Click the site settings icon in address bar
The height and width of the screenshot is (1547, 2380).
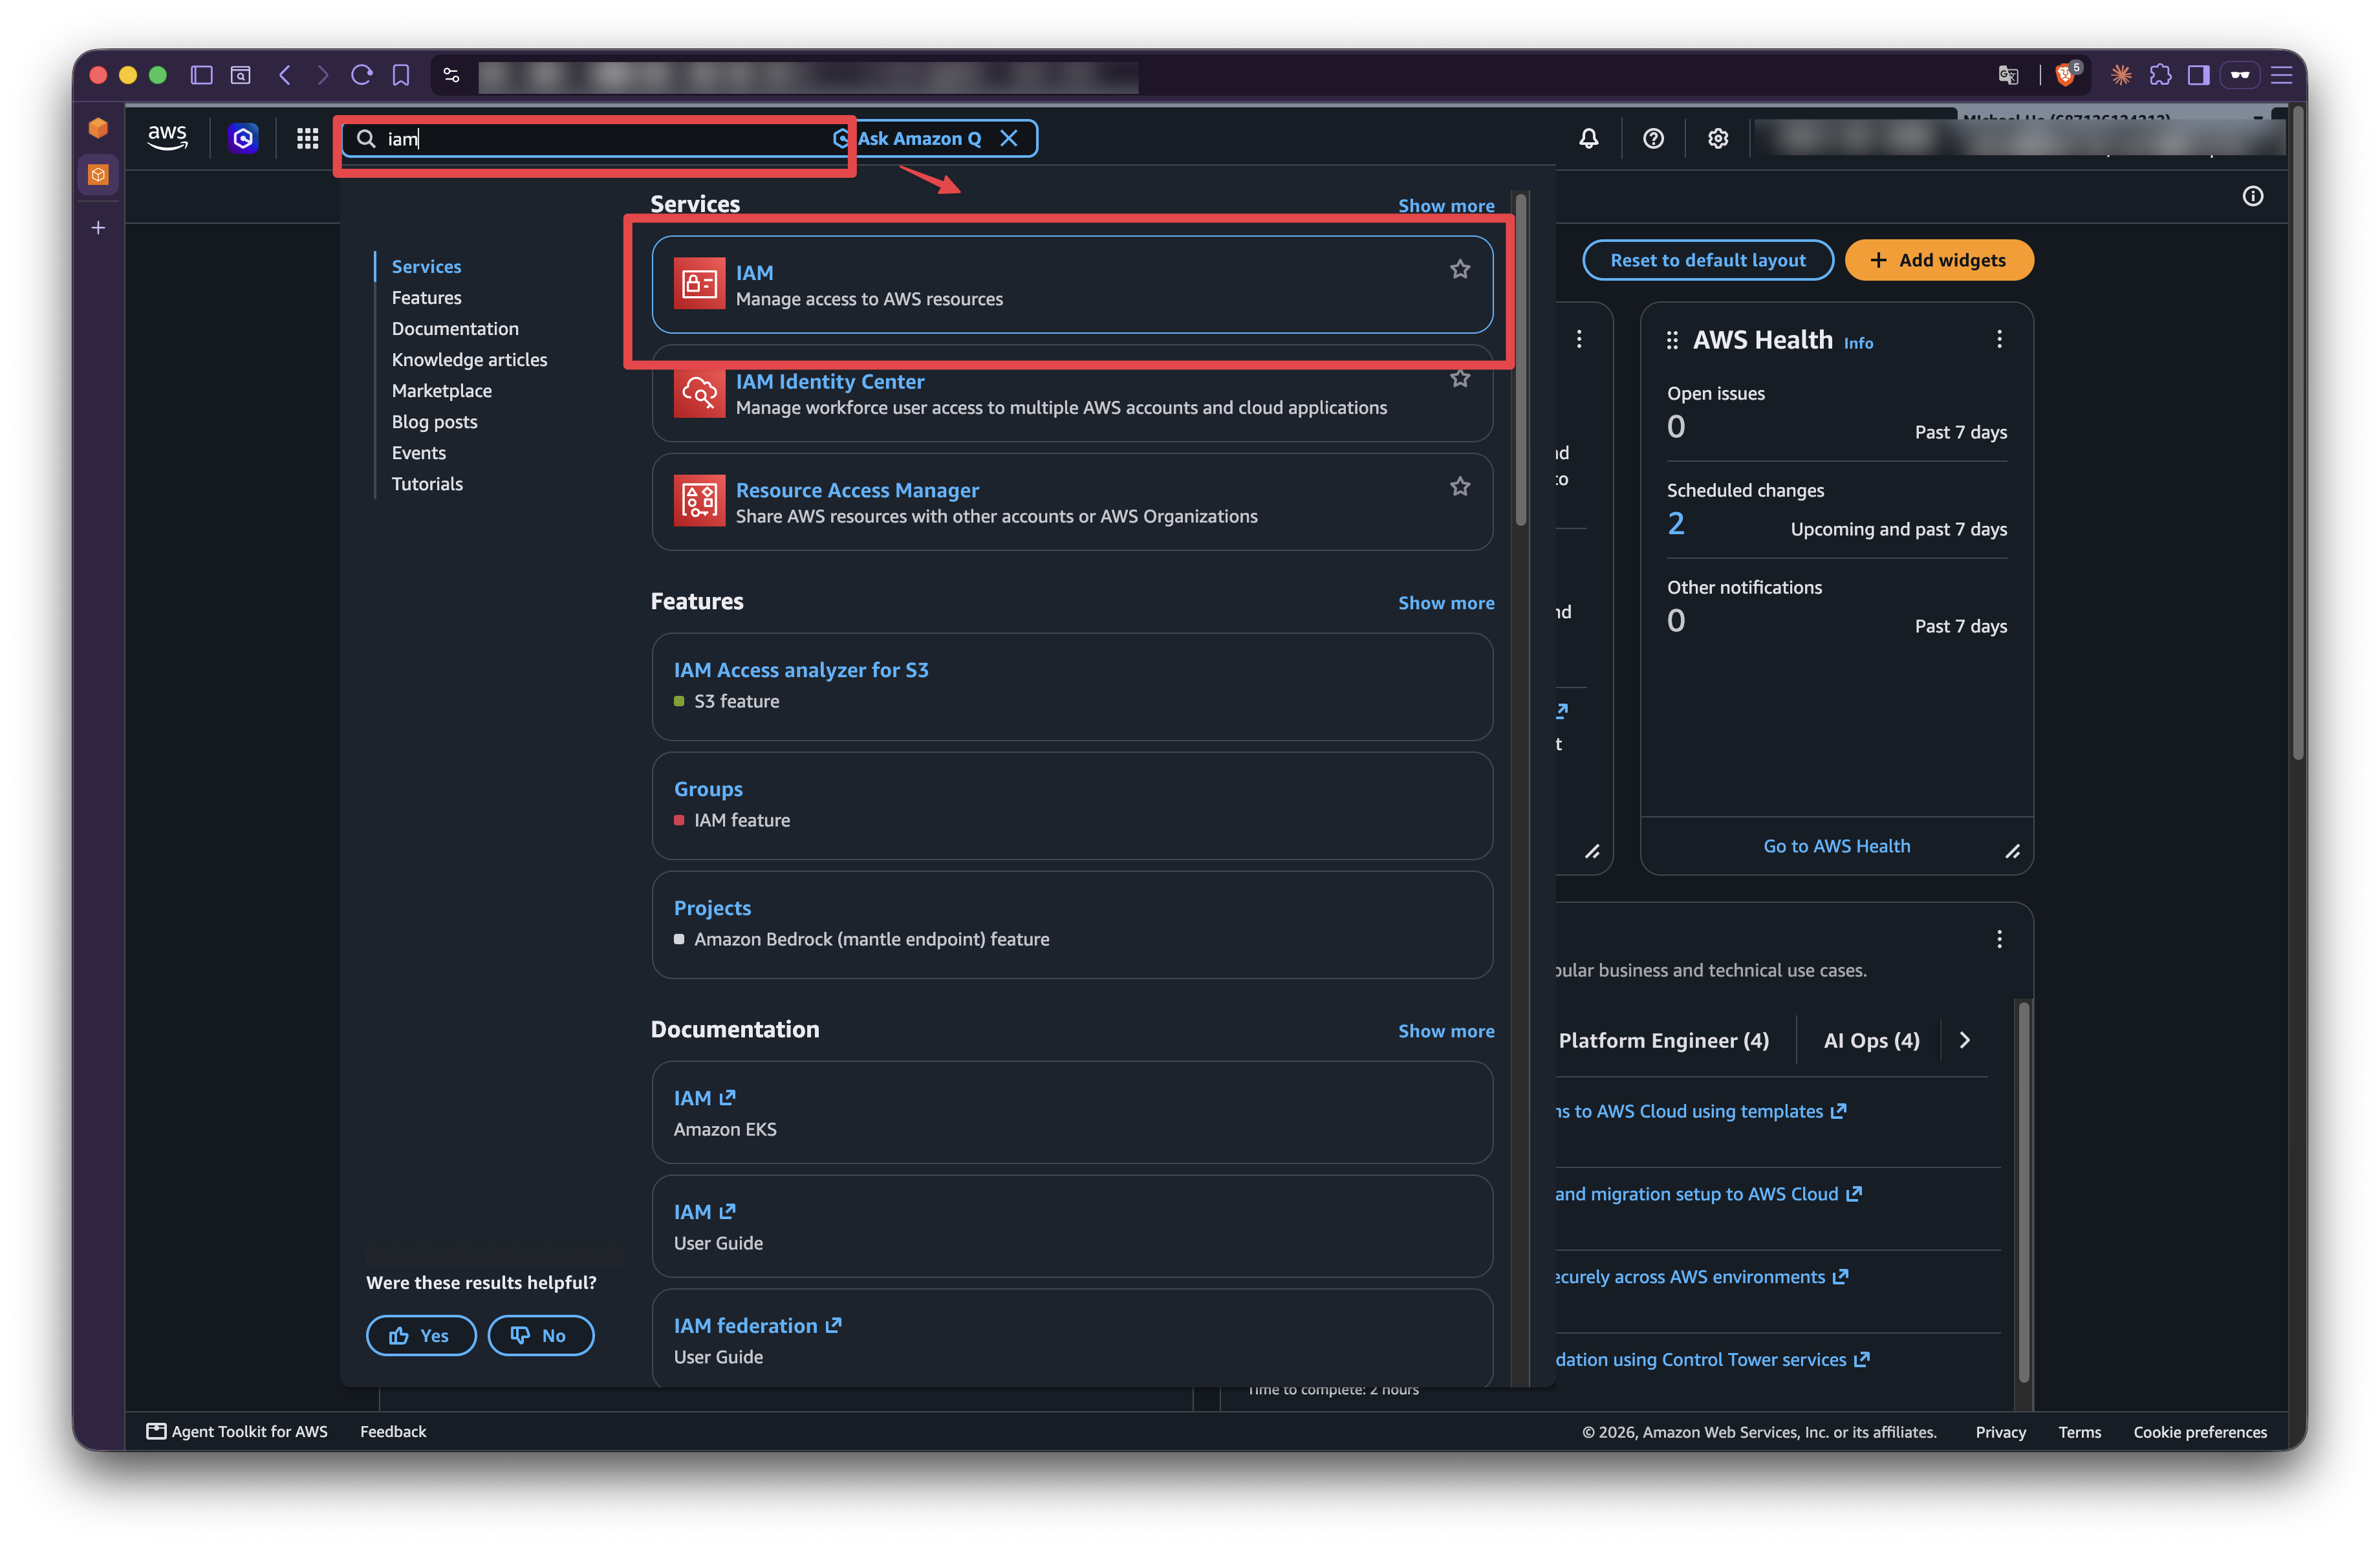click(452, 75)
